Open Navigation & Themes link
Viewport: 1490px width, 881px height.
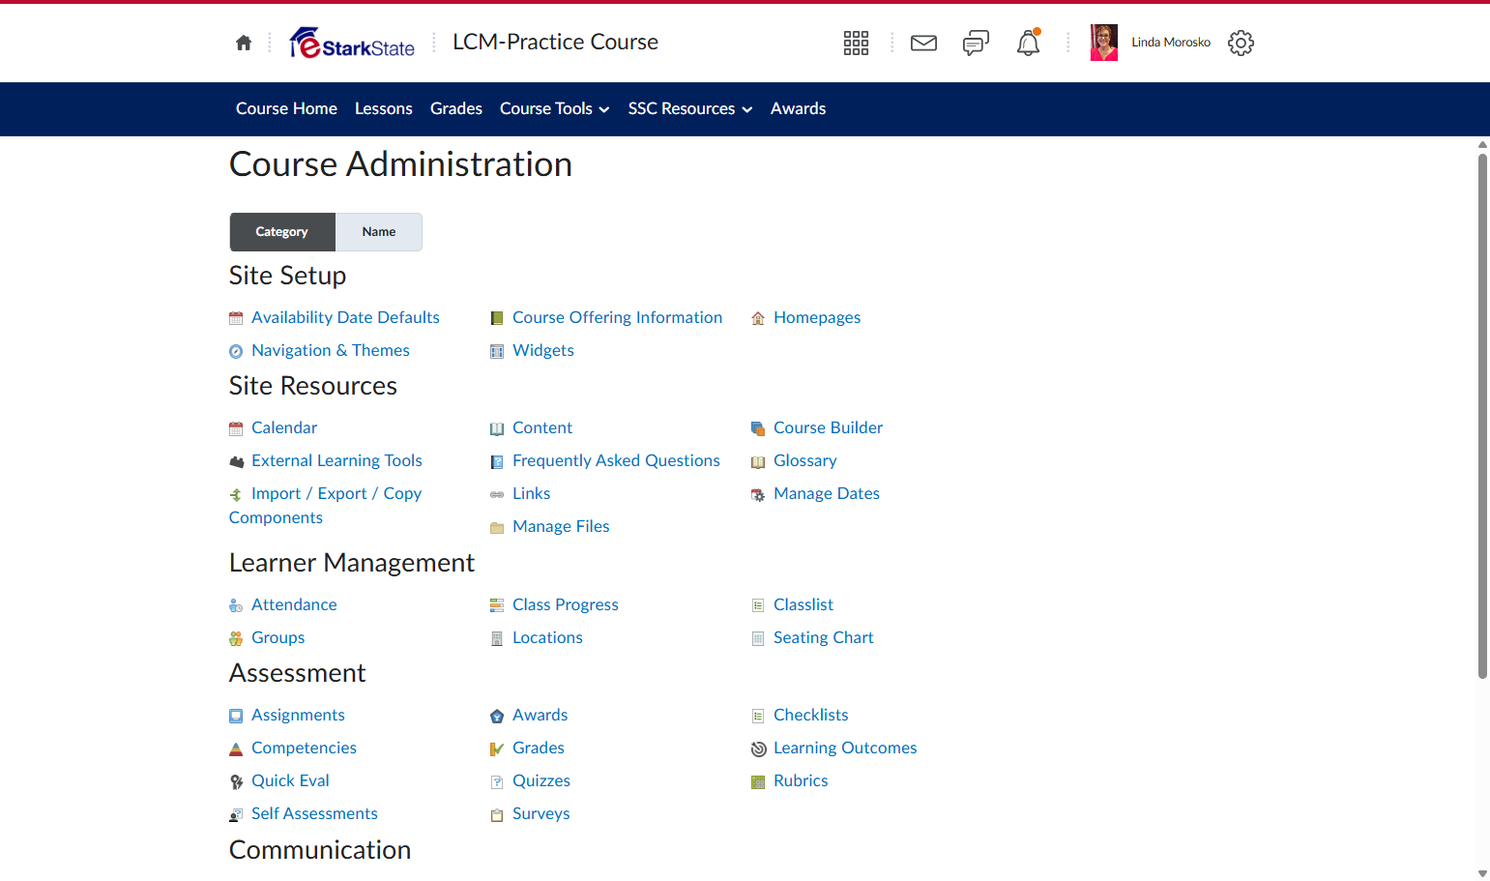pyautogui.click(x=331, y=350)
